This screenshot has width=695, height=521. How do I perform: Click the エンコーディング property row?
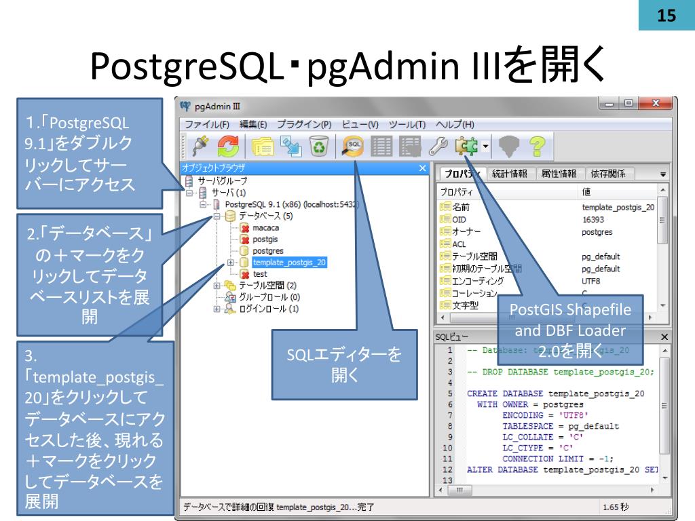pos(548,281)
